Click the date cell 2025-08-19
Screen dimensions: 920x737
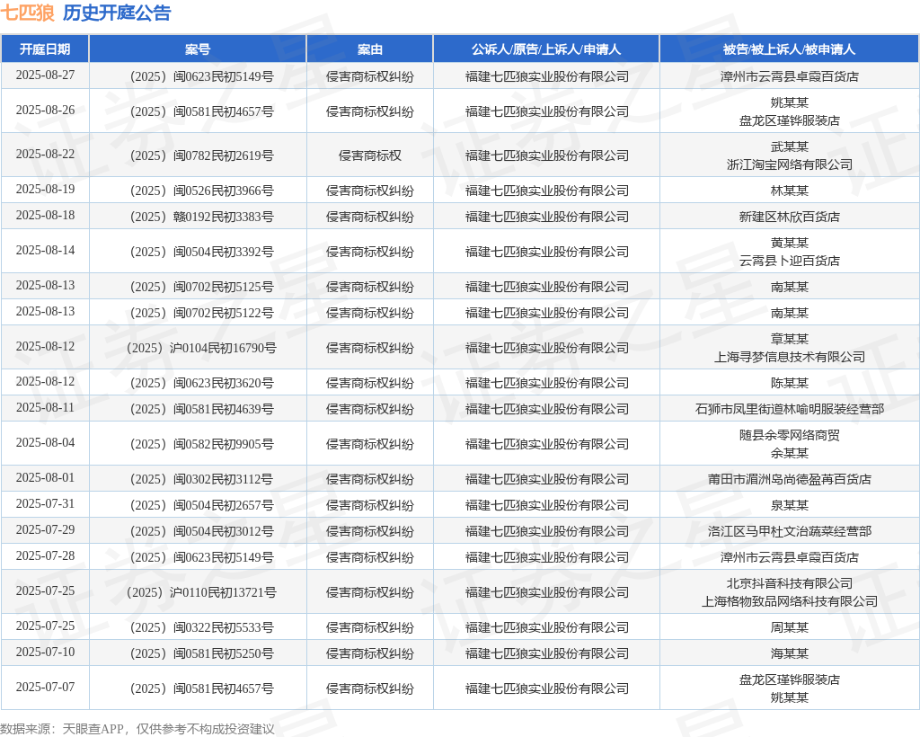(45, 189)
